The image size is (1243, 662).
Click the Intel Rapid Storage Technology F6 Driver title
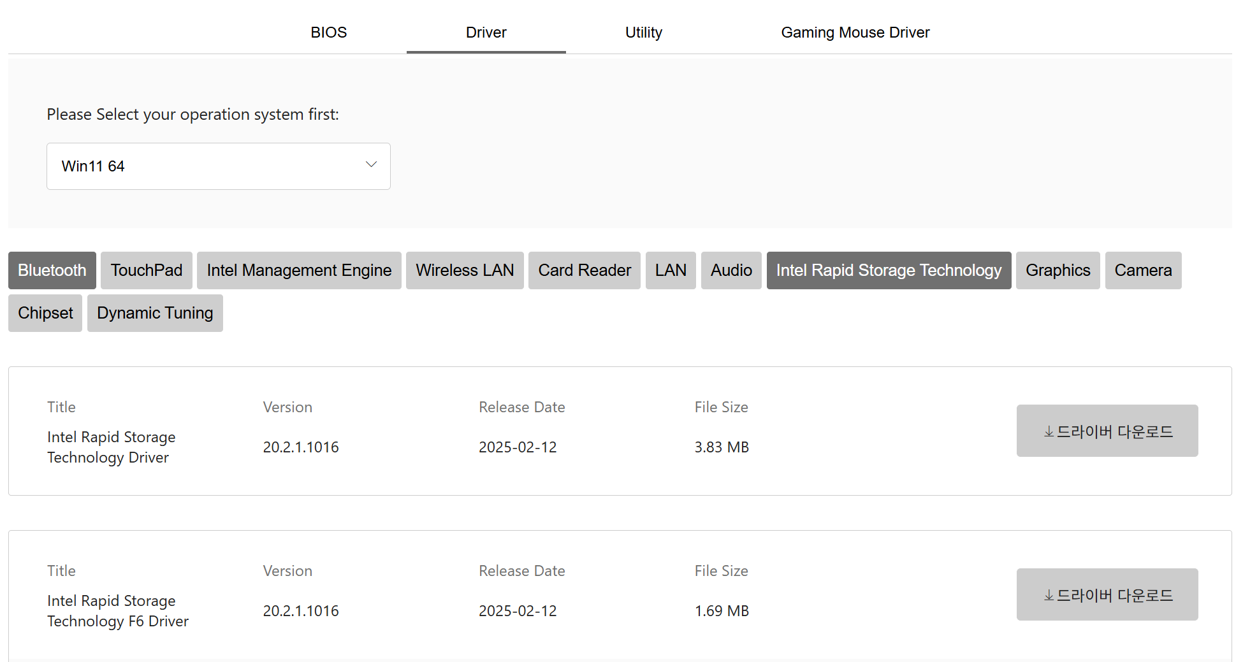[x=118, y=611]
